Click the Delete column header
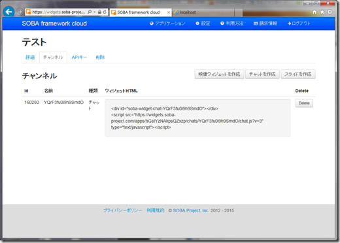This screenshot has height=243, width=340. (302, 91)
